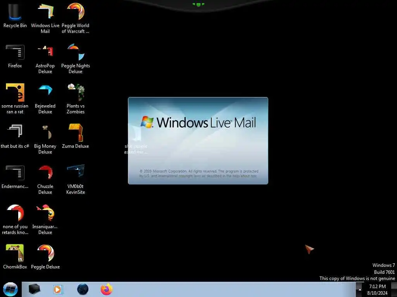Select ChomikBox desktop icon

point(15,256)
